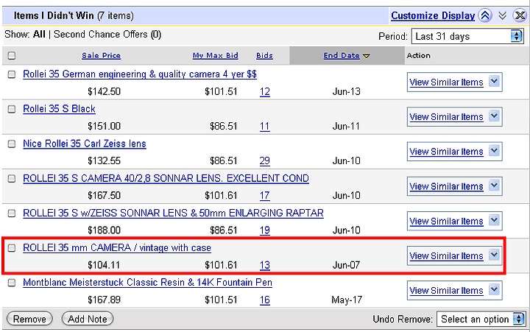Open Rollei 35 S Black listing
This screenshot has height=332, width=530.
(59, 109)
